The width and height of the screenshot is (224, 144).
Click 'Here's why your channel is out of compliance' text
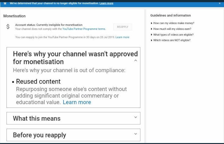69,70
